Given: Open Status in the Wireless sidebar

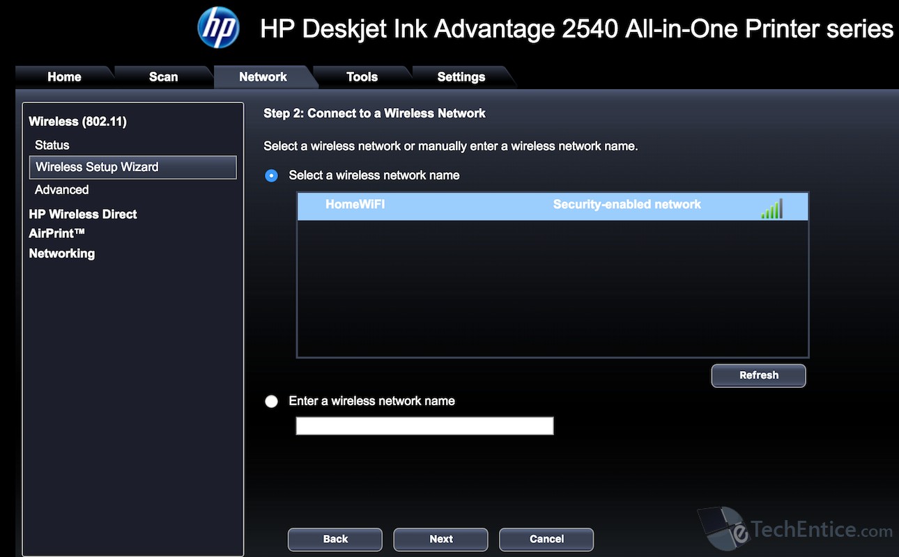Looking at the screenshot, I should click(52, 145).
